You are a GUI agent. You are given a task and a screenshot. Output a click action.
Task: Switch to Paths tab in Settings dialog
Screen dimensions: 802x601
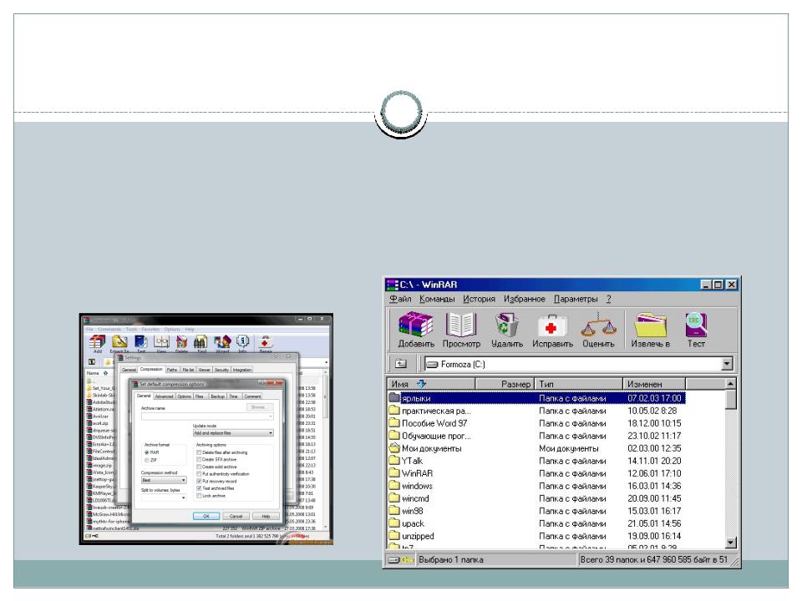coord(172,370)
